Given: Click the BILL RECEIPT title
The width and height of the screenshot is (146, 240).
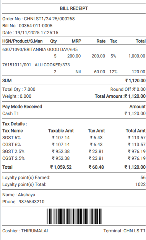Looking at the screenshot, I should pyautogui.click(x=74, y=8).
